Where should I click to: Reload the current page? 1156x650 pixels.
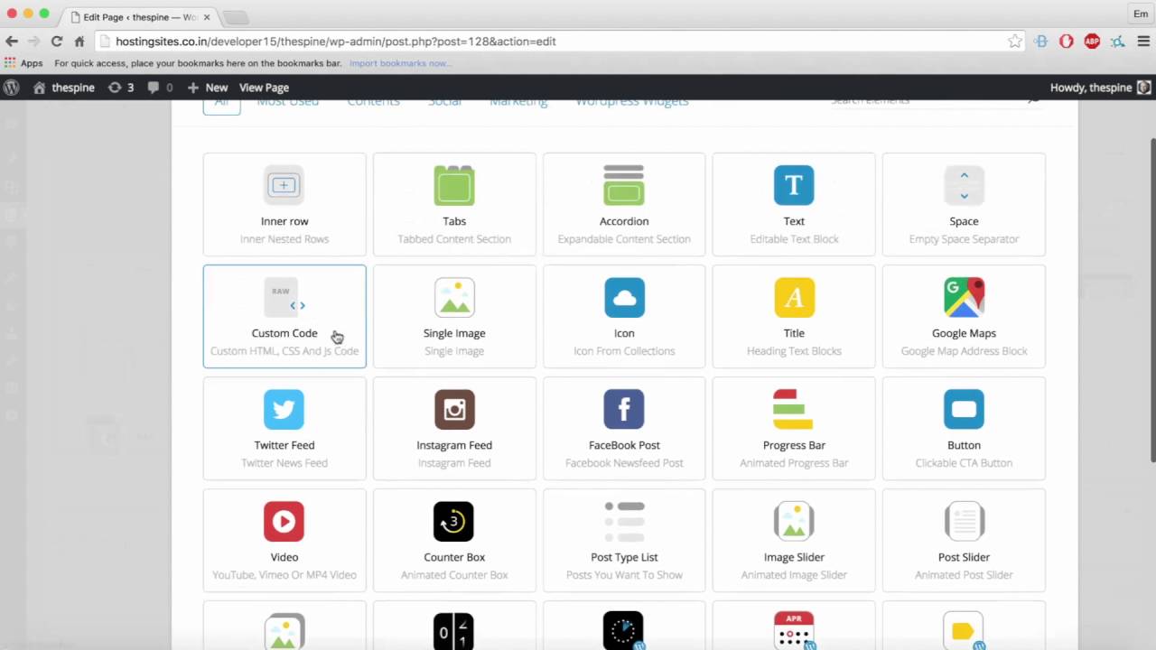(57, 42)
